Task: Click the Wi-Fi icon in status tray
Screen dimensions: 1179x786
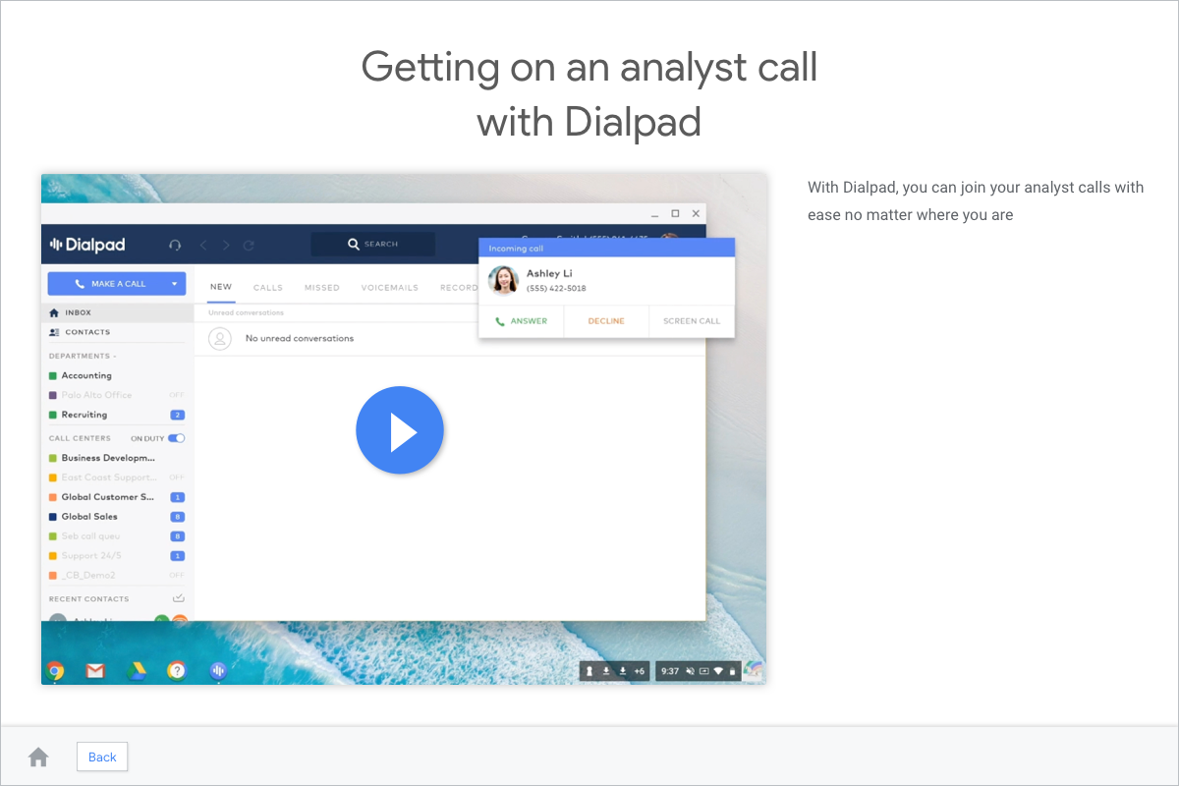Action: point(718,671)
